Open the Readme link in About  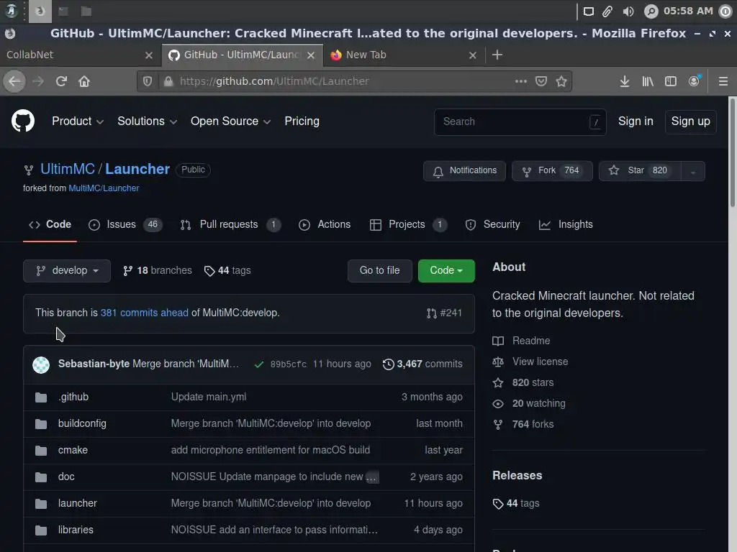pyautogui.click(x=521, y=341)
